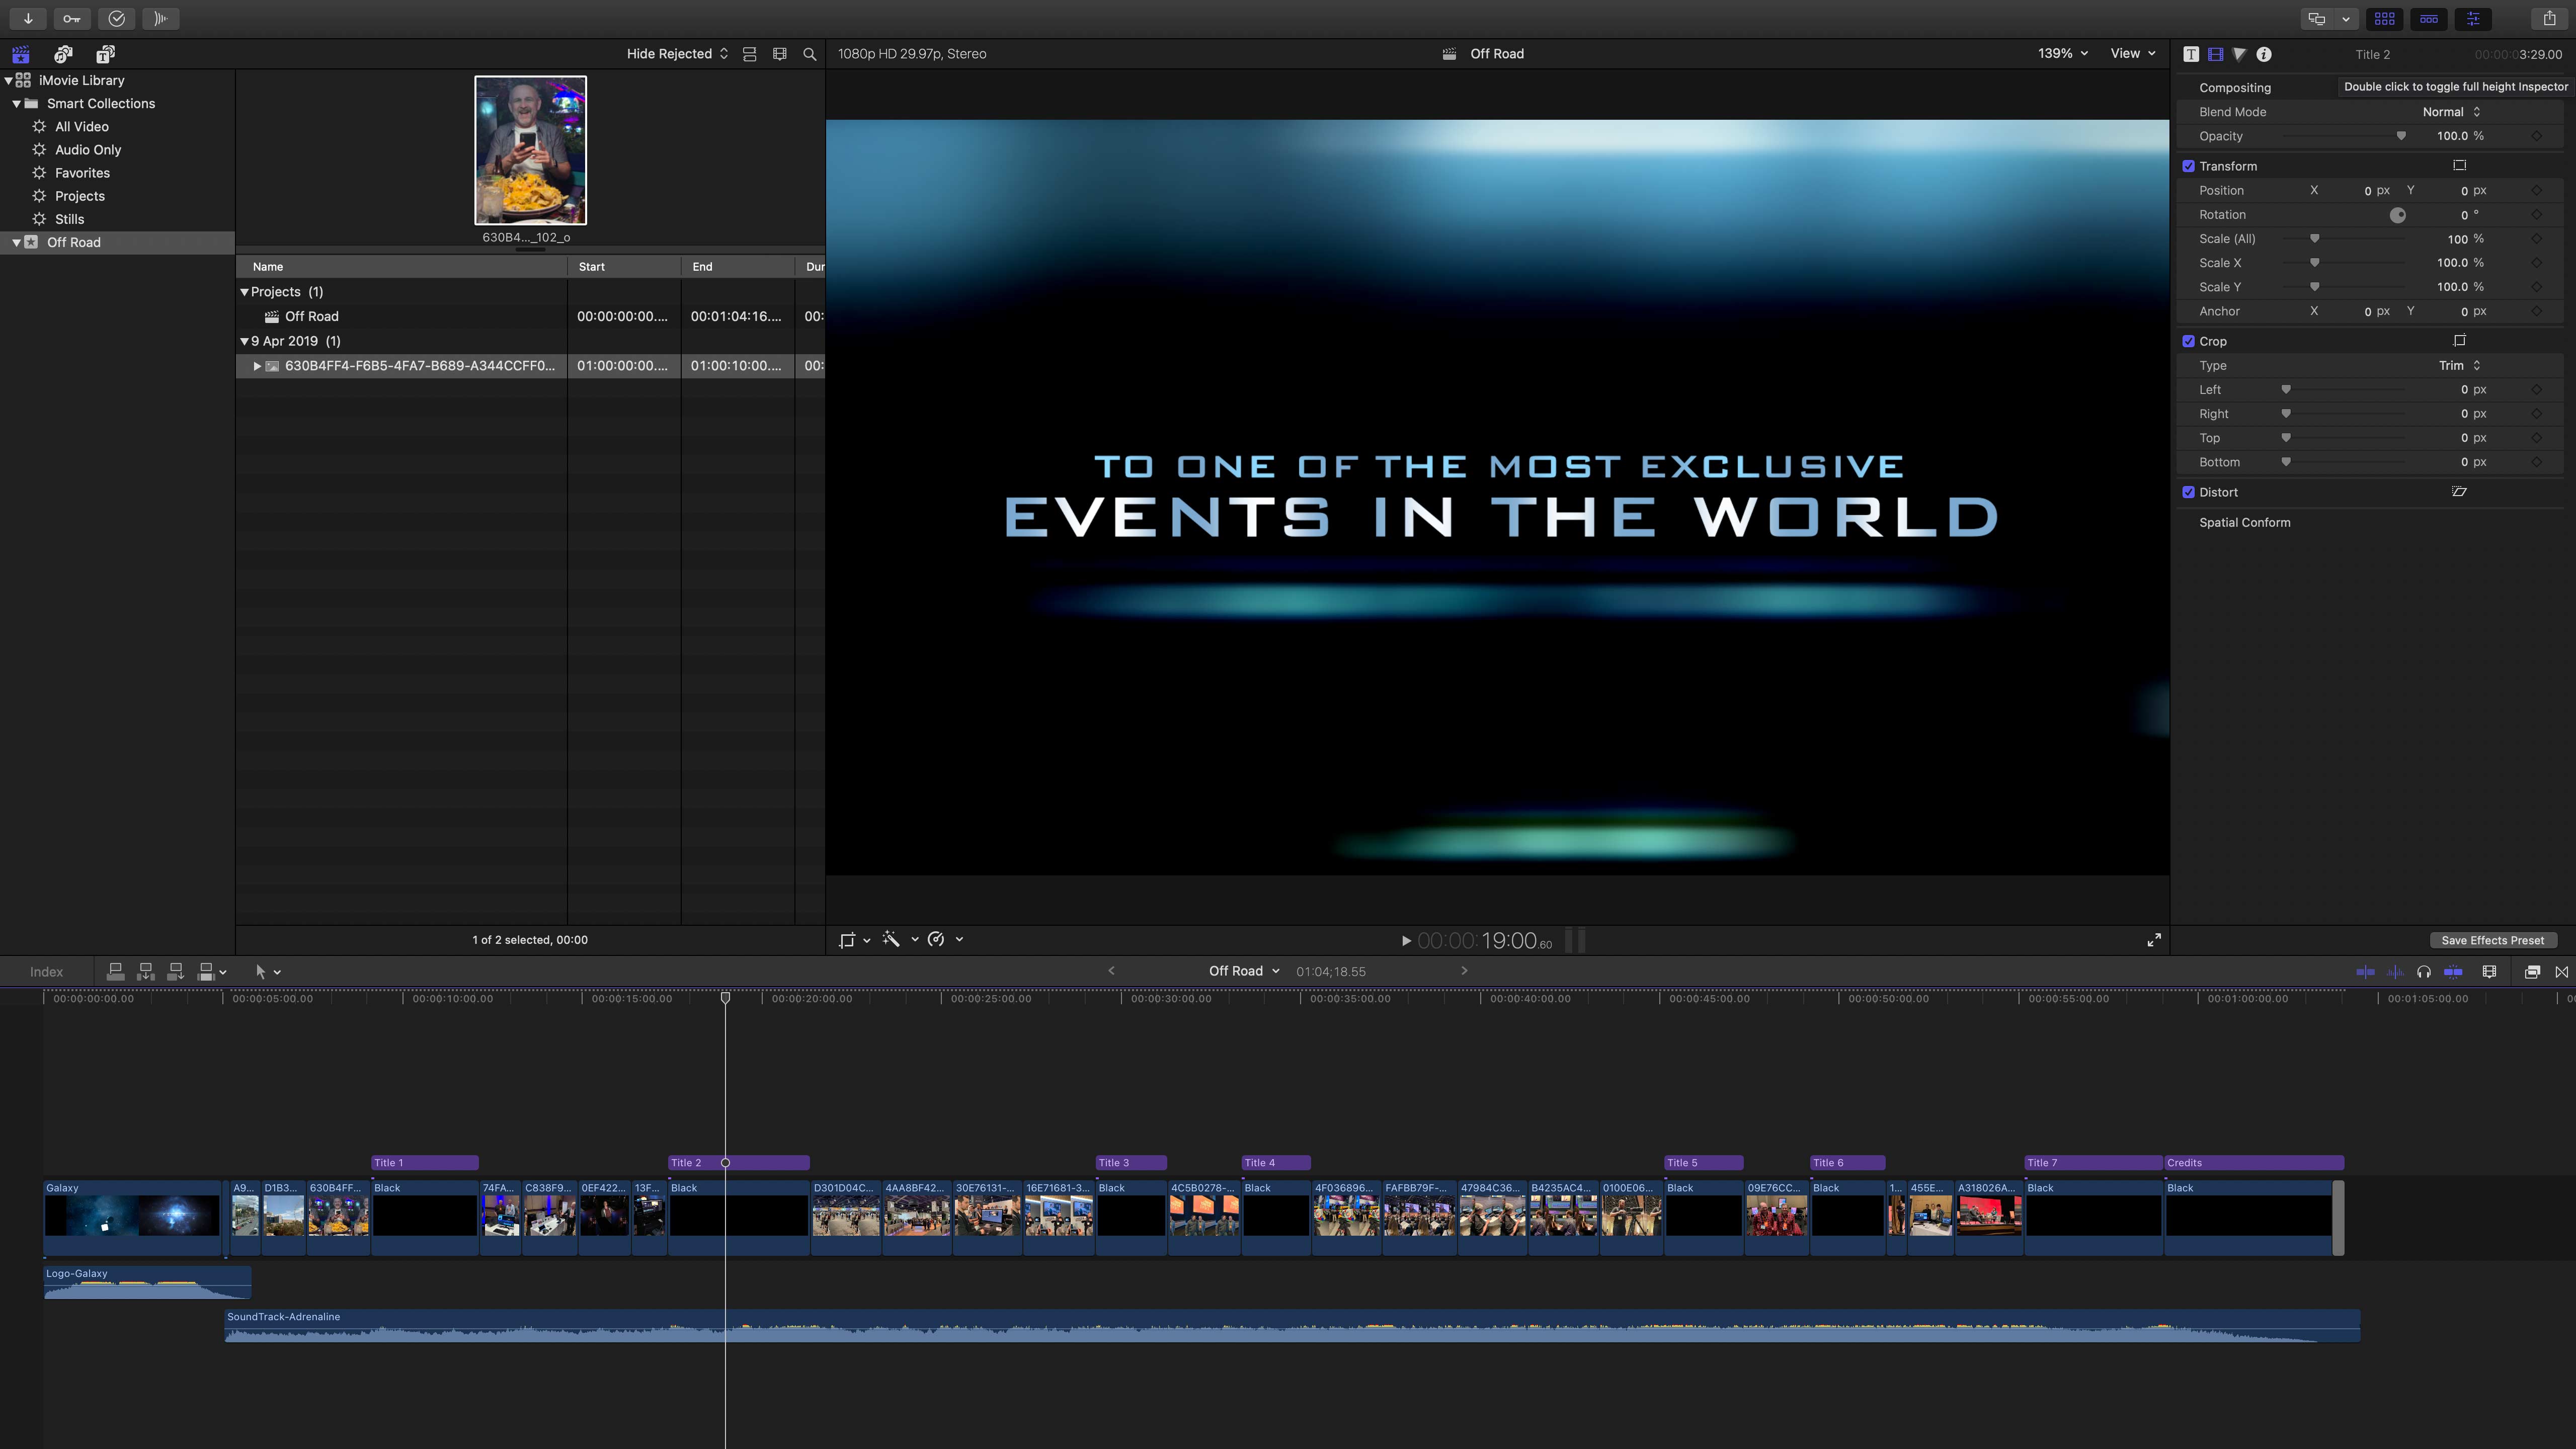Image resolution: width=2576 pixels, height=1449 pixels.
Task: Open the Crop Type Trim dropdown
Action: pyautogui.click(x=2459, y=365)
